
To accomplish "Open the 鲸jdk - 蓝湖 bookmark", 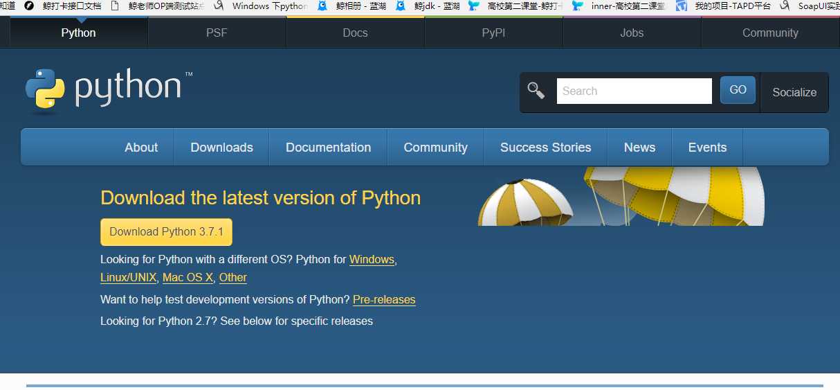I will [x=428, y=6].
